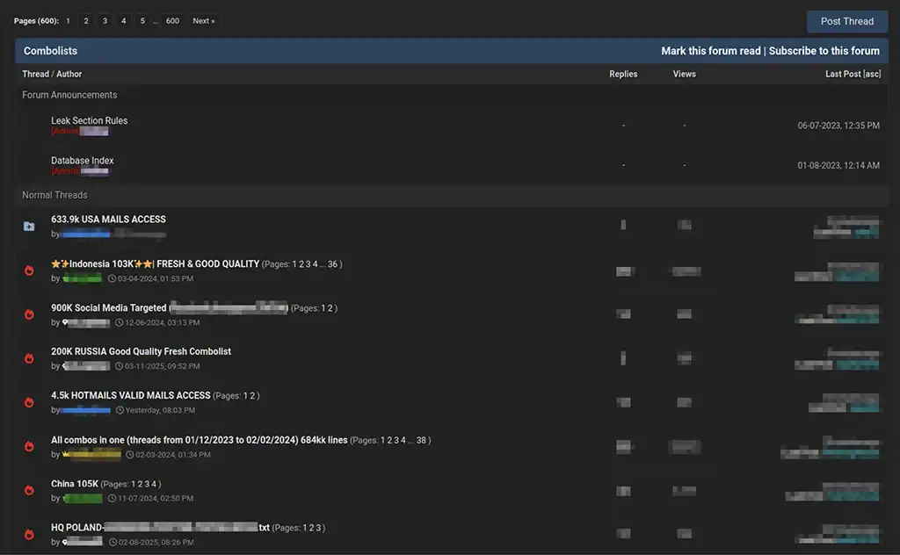Go to page 2 in the pagination
Viewport: 900px width, 555px height.
tap(86, 21)
